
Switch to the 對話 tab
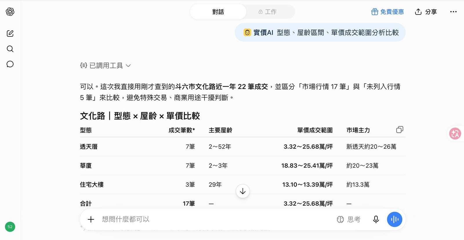click(218, 12)
